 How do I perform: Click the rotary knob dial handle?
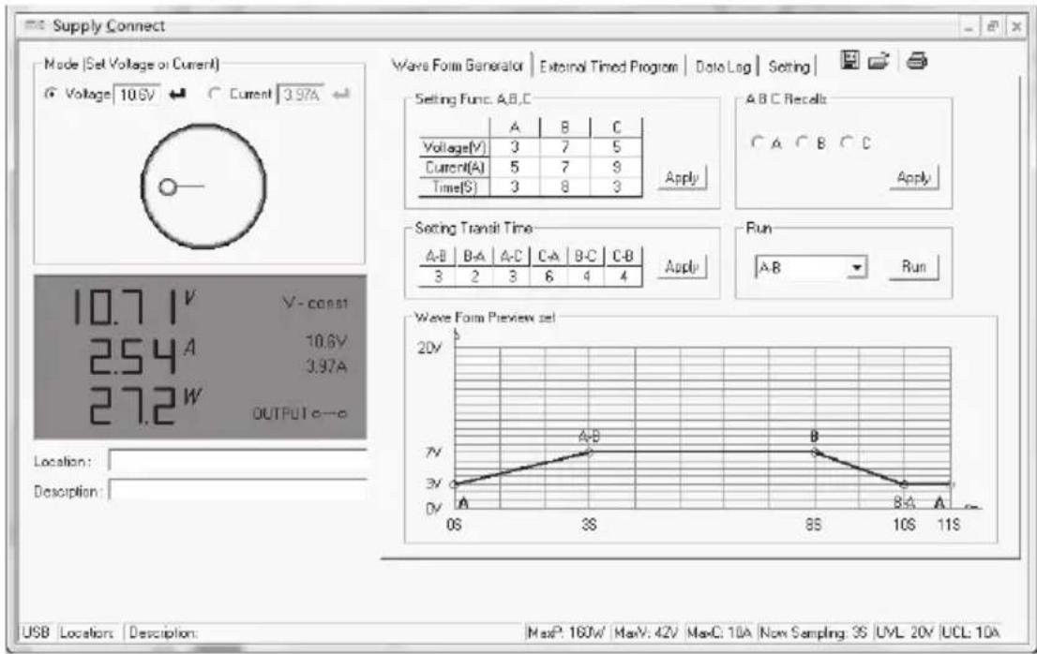(168, 187)
